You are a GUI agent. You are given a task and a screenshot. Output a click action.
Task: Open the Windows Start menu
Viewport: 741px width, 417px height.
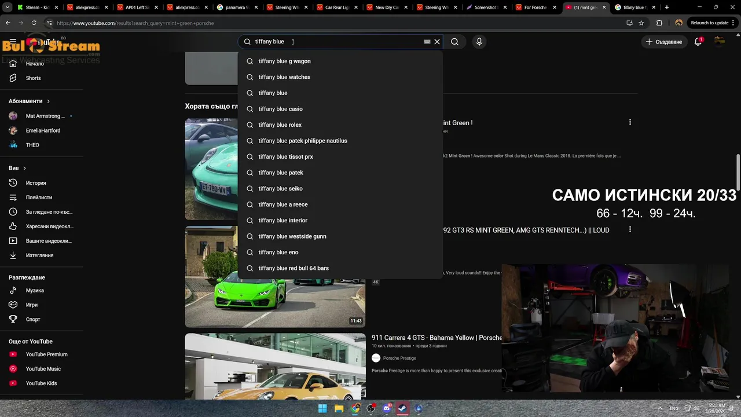coord(322,408)
